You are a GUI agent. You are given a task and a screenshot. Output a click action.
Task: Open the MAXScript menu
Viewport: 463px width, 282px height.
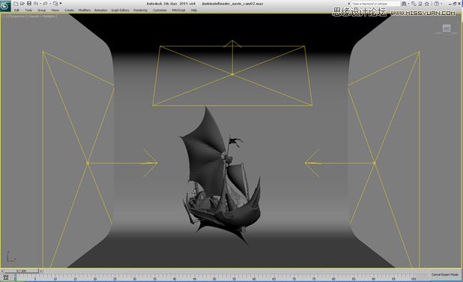[178, 10]
